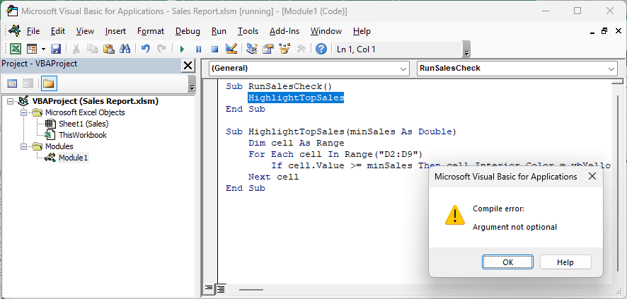Open the Insert menu
The width and height of the screenshot is (627, 299).
click(115, 31)
